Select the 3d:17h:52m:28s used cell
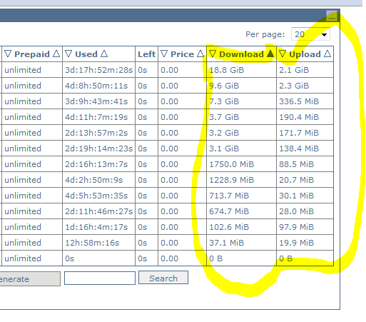The image size is (366, 322). coord(98,70)
